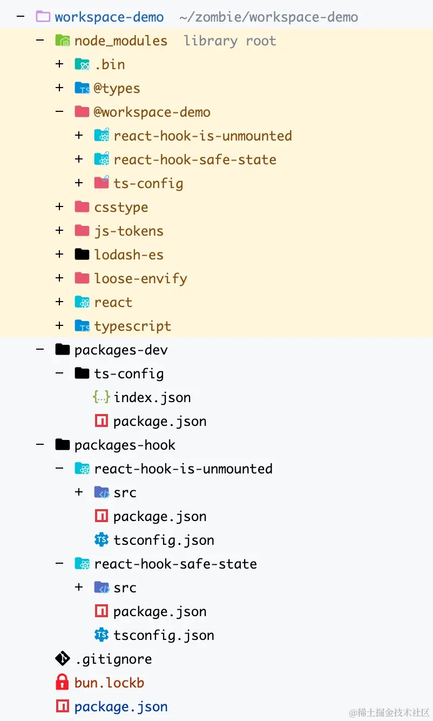The image size is (433, 721).
Task: Select the loose-envify tree item
Action: pyautogui.click(x=140, y=278)
